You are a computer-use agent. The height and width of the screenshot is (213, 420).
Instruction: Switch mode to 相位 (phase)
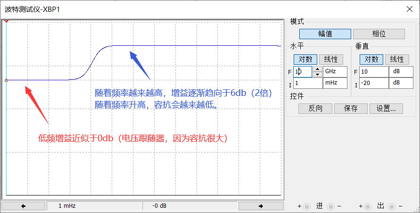click(x=379, y=34)
